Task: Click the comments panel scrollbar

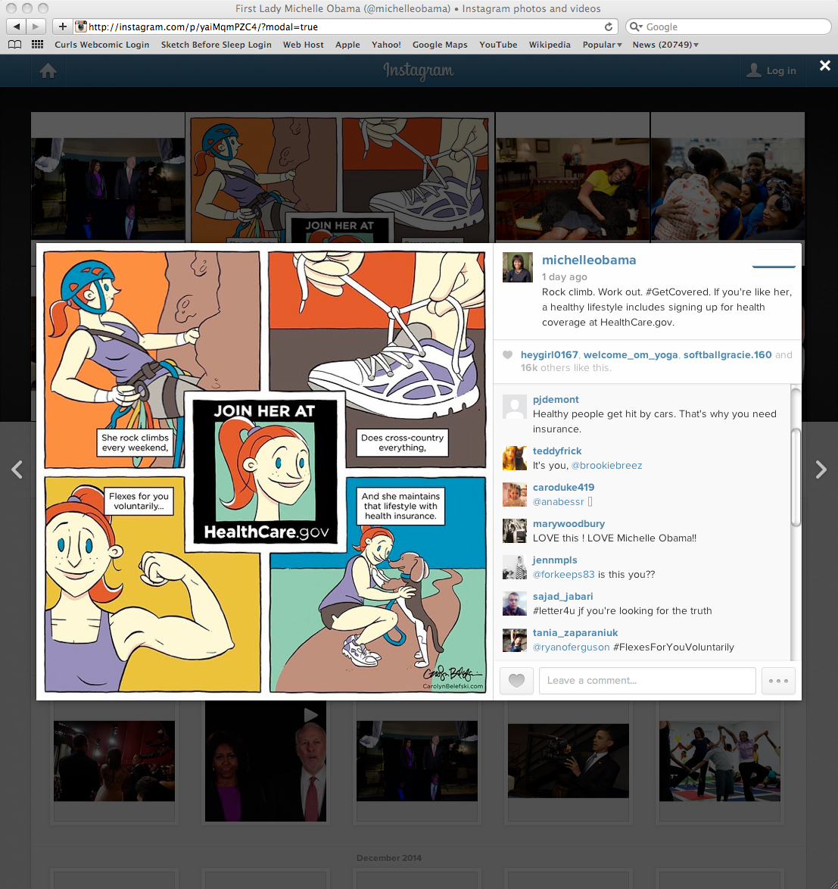Action: click(796, 477)
